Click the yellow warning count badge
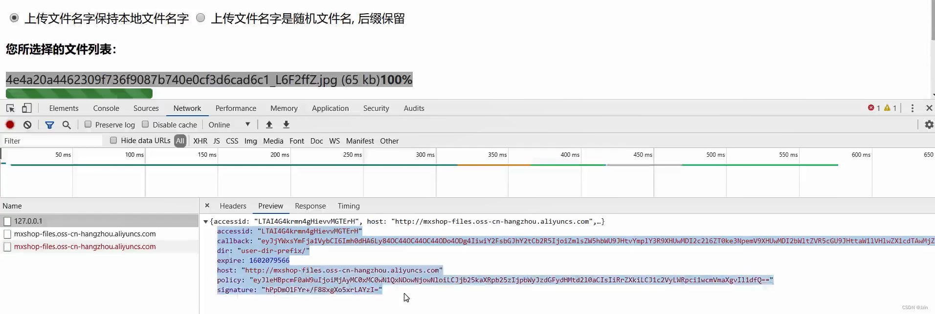The height and width of the screenshot is (314, 935). [890, 108]
